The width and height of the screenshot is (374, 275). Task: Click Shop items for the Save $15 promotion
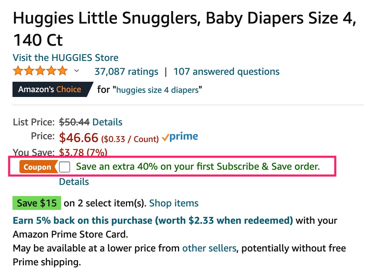pyautogui.click(x=174, y=203)
